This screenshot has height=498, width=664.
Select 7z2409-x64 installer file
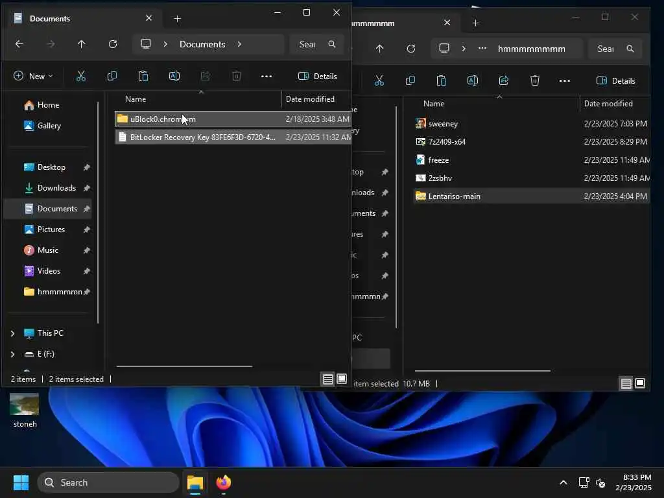pos(531,142)
